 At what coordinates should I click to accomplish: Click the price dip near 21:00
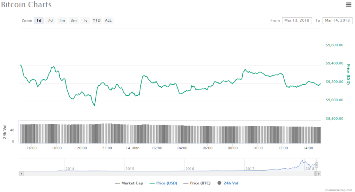(94, 106)
